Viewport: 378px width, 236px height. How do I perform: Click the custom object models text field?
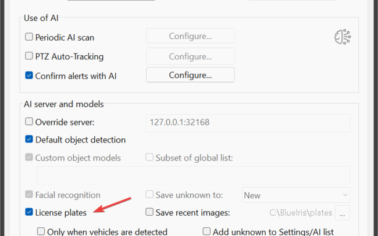(x=194, y=175)
